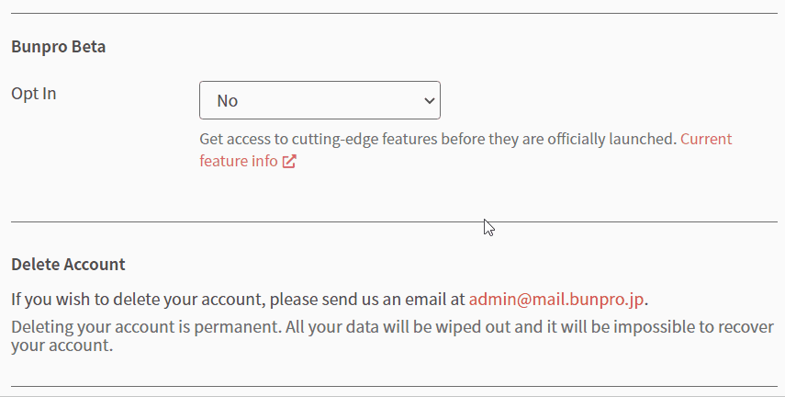
Task: Select the 'No' value text in Opt In
Action: coord(228,101)
